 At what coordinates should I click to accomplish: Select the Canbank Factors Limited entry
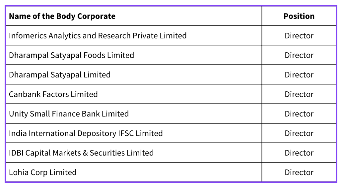[53, 94]
